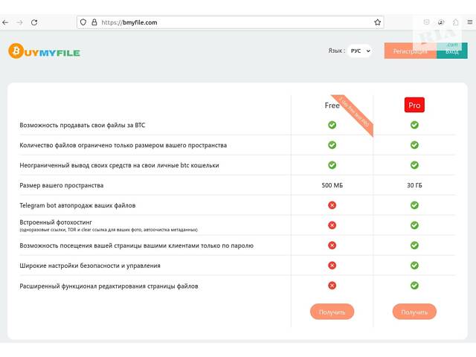Open the browser hamburger menu
Screen dimensions: 476x357
(469, 22)
